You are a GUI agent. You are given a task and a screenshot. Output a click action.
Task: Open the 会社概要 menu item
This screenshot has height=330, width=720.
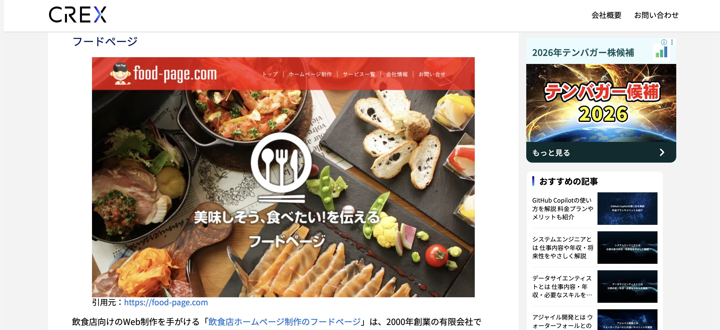[606, 15]
